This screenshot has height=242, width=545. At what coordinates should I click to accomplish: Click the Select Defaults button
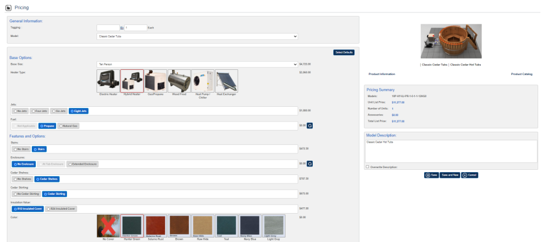coord(344,52)
